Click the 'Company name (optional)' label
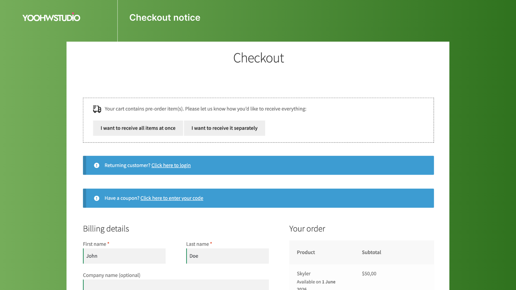This screenshot has height=290, width=516. [x=112, y=275]
